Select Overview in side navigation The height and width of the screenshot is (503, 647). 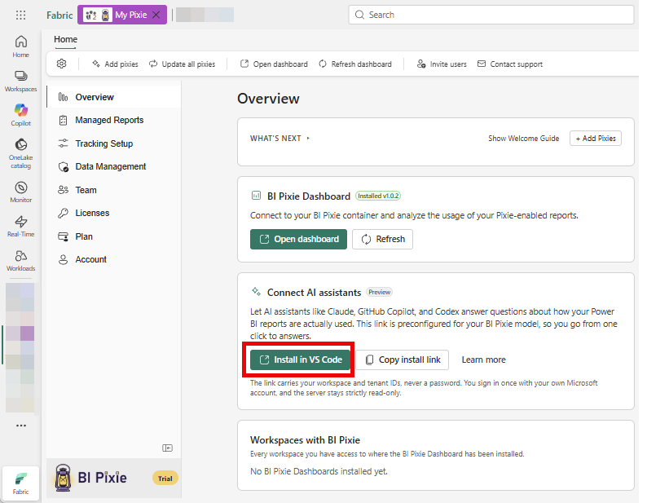(x=114, y=97)
